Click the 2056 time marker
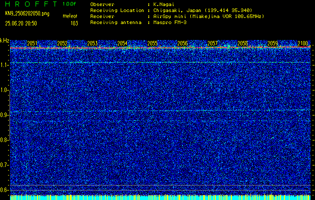Viewport: 315px width, 200px height. (x=182, y=43)
